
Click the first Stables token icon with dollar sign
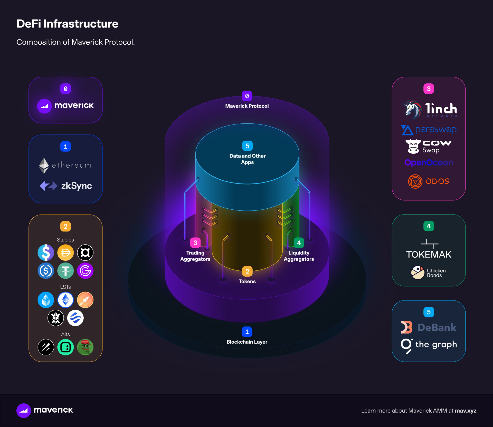[46, 253]
